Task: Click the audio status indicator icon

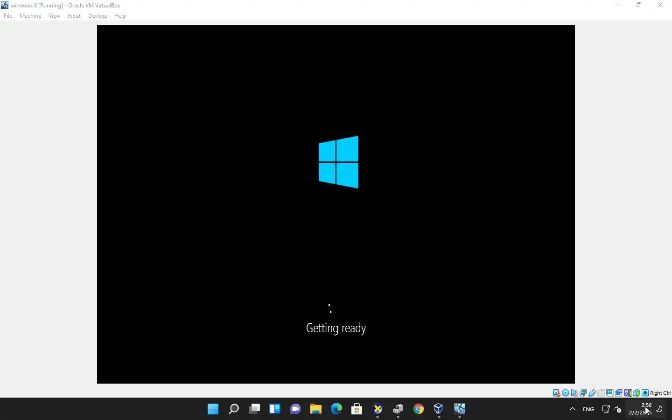Action: 574,393
